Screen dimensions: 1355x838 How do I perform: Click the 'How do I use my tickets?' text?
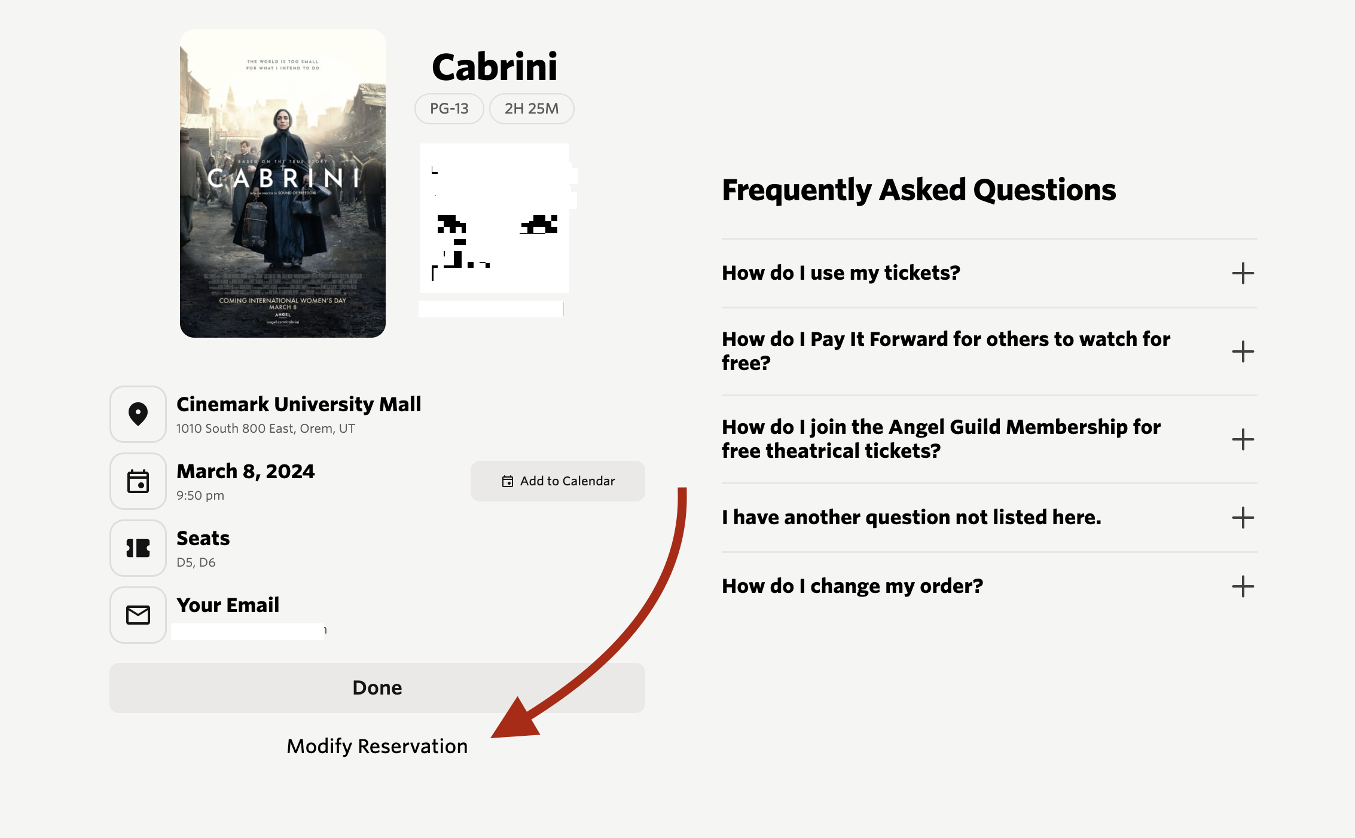(841, 273)
